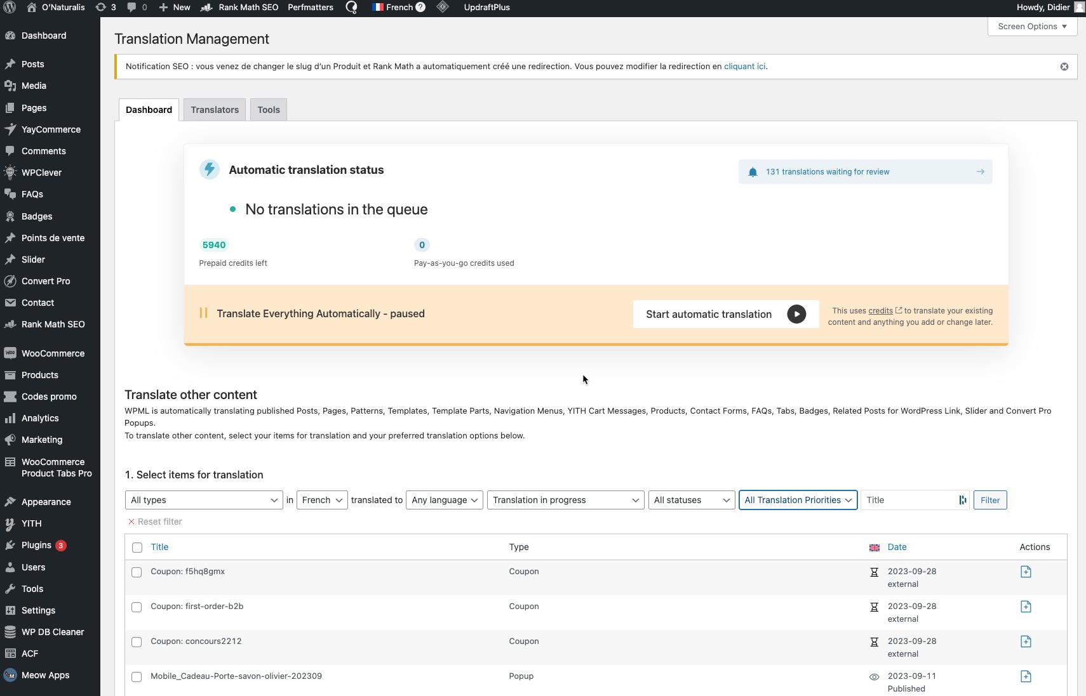Viewport: 1086px width, 696px height.
Task: Dismiss the SEO notification with the X icon
Action: (1064, 67)
